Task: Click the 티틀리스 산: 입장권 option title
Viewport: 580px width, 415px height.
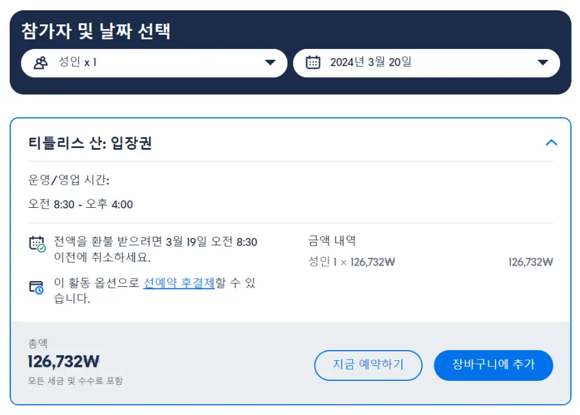Action: click(x=90, y=143)
